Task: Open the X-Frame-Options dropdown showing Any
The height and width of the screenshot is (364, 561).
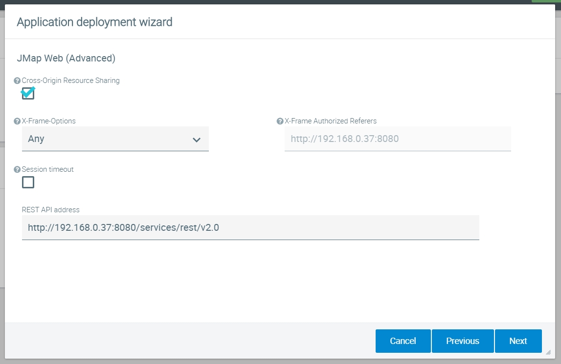Action: tap(108, 139)
